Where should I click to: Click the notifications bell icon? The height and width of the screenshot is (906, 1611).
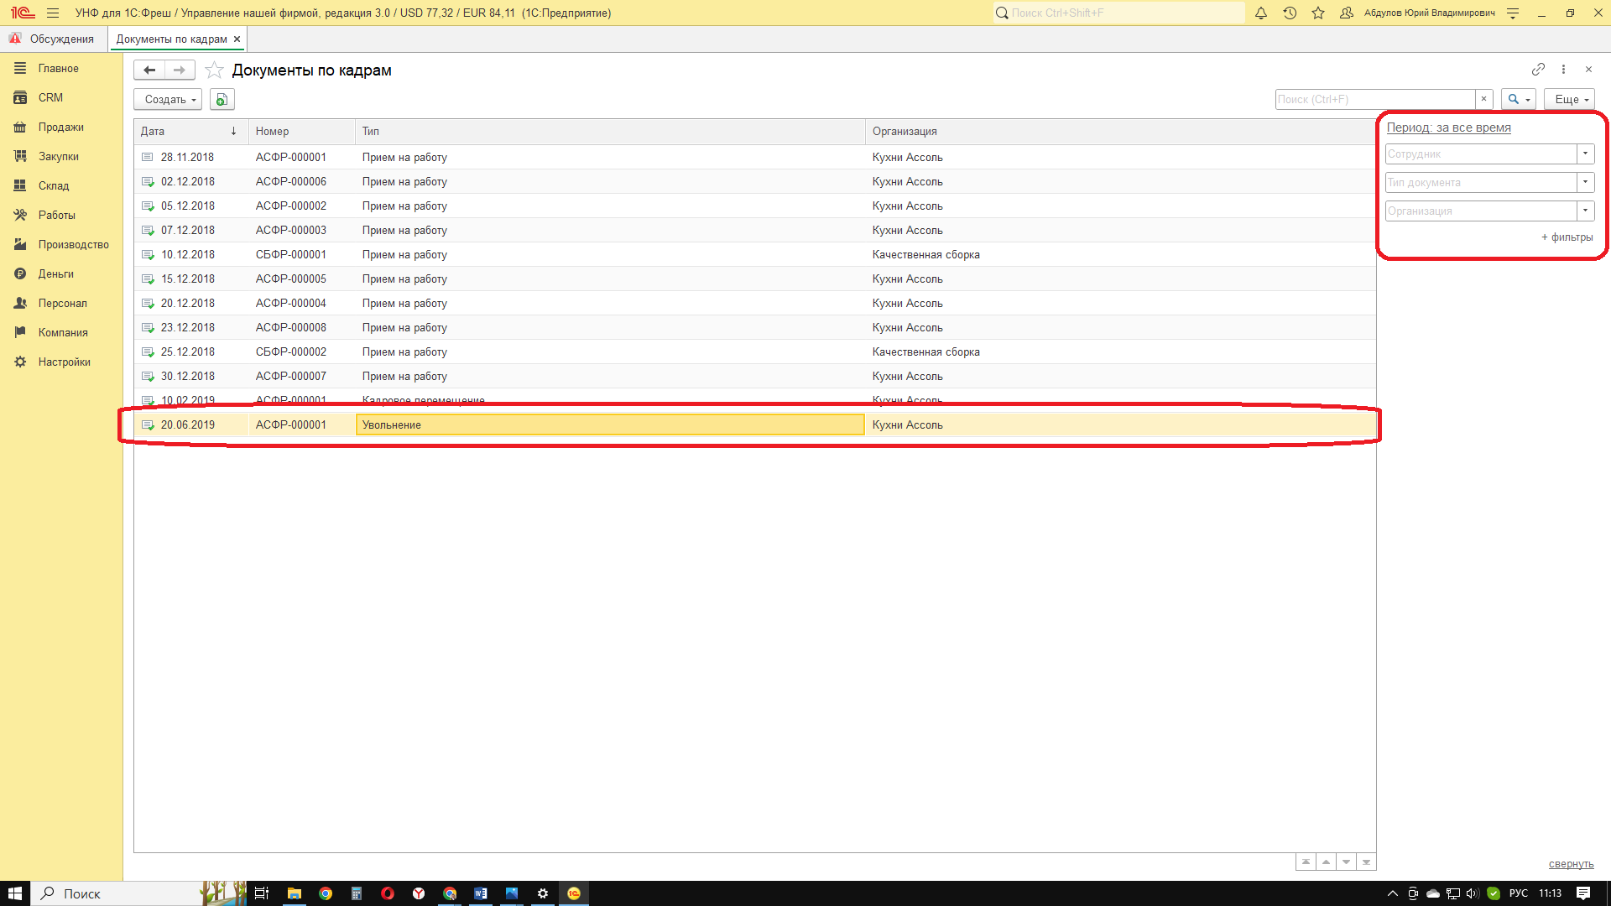[1260, 13]
